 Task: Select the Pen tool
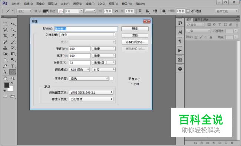tap(5, 66)
